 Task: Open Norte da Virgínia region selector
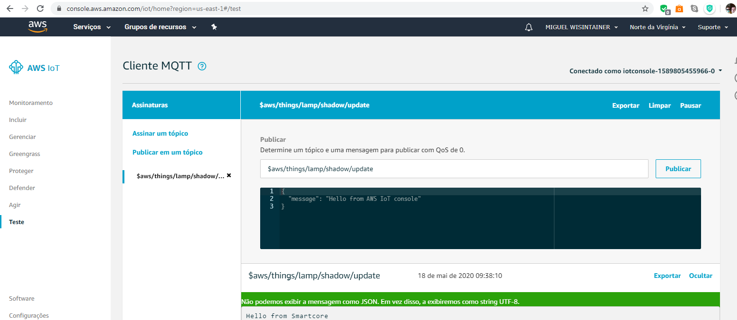(x=658, y=27)
